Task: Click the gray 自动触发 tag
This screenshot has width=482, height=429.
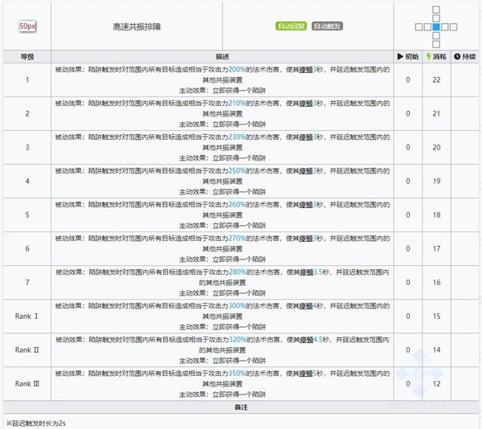Action: coord(327,27)
